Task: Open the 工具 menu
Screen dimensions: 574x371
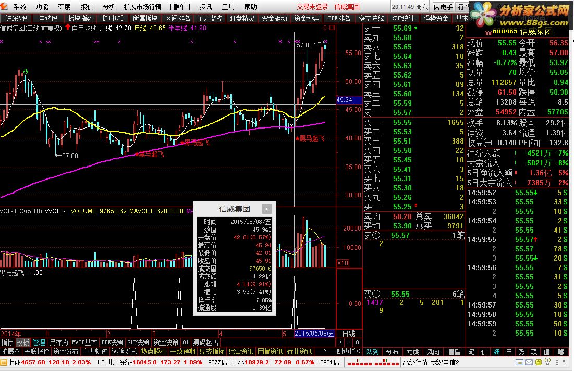Action: (x=228, y=7)
